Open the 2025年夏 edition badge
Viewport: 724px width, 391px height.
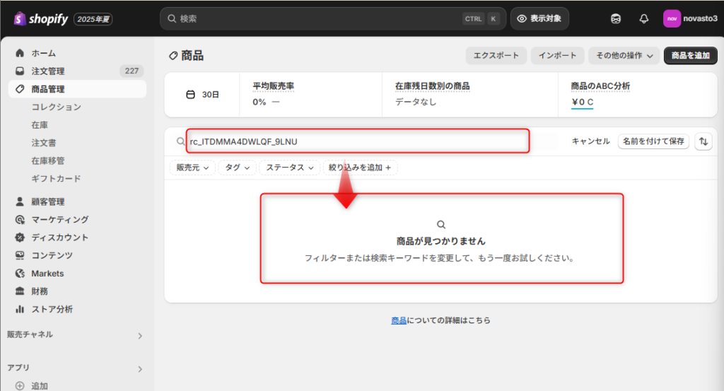click(x=93, y=19)
